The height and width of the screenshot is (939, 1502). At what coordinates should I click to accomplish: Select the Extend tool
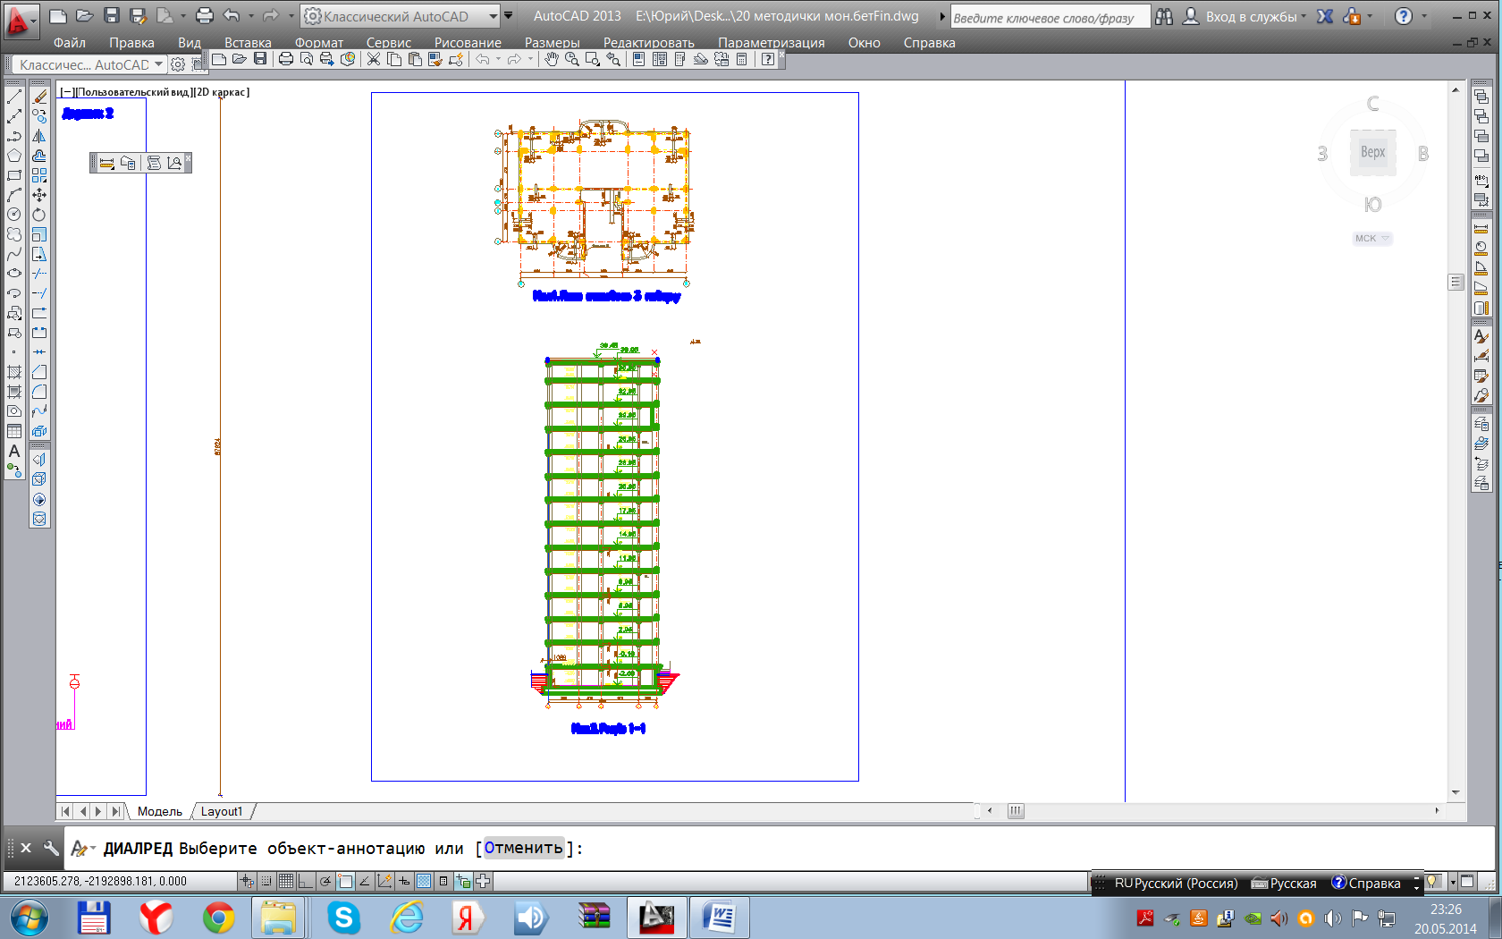click(x=39, y=293)
